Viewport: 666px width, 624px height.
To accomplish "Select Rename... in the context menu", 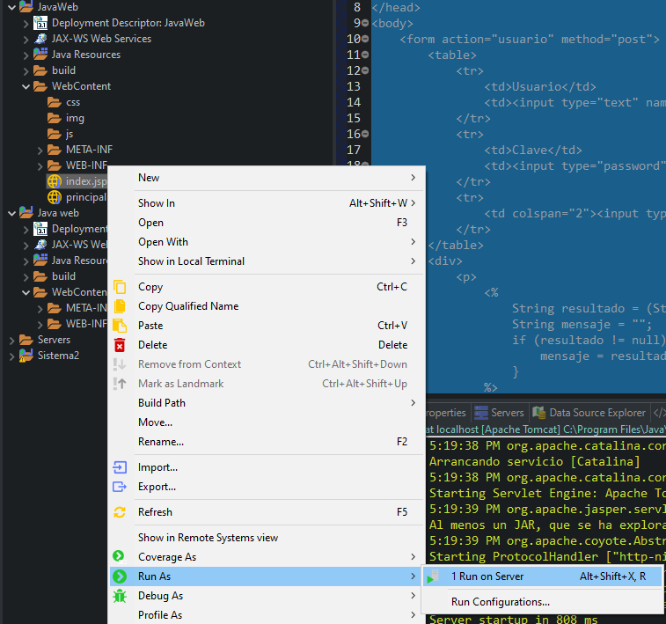I will tap(161, 442).
